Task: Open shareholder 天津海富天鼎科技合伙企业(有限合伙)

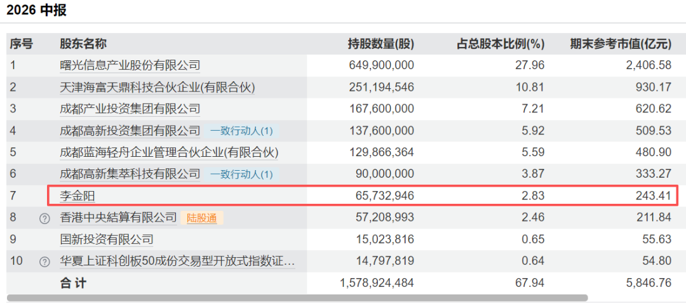Action: (157, 88)
